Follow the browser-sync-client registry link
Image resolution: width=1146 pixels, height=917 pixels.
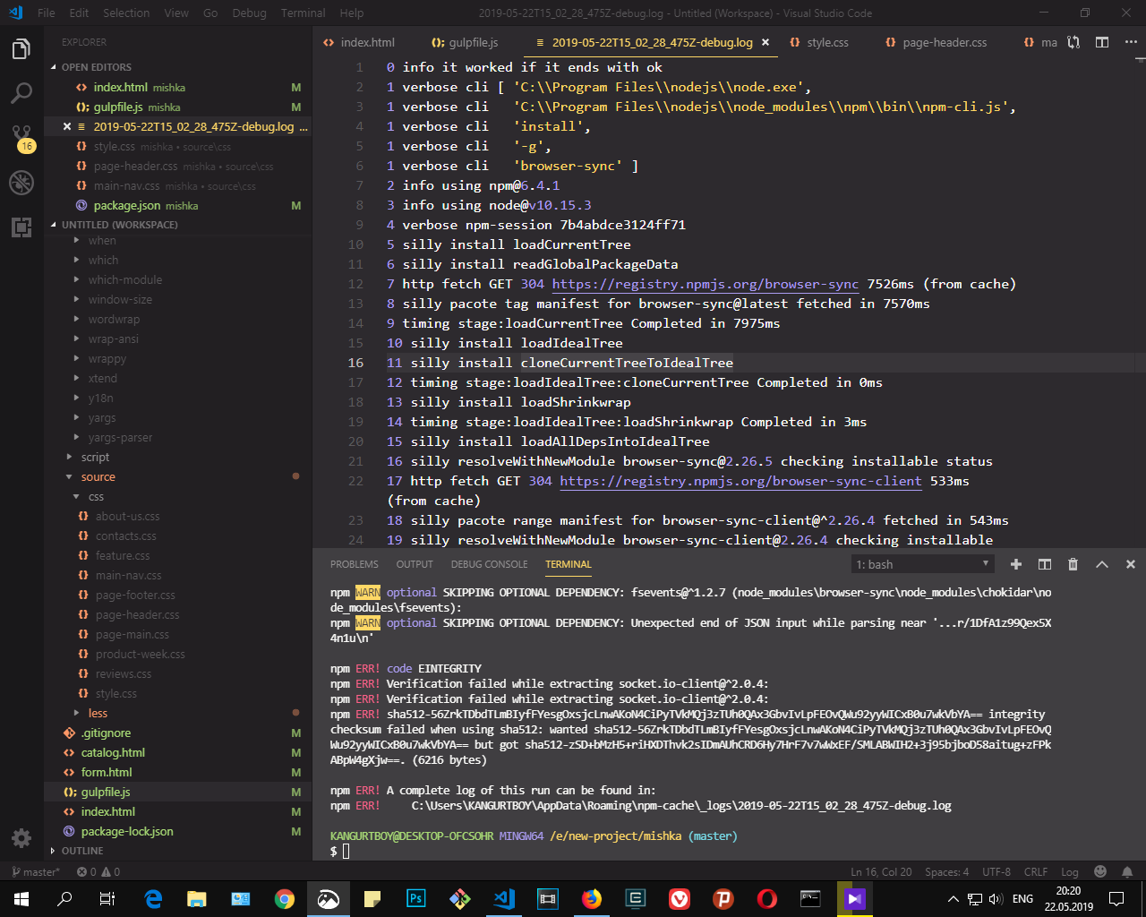tap(740, 481)
